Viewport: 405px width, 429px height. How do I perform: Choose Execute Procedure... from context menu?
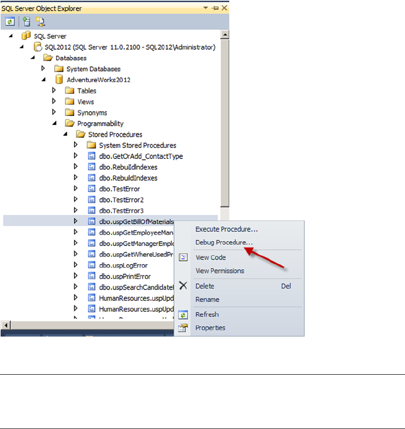[x=226, y=229]
